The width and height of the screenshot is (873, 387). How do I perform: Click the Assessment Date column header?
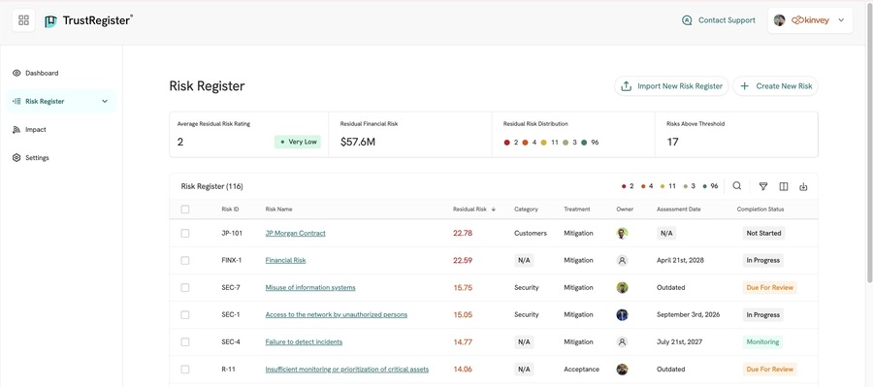(679, 210)
